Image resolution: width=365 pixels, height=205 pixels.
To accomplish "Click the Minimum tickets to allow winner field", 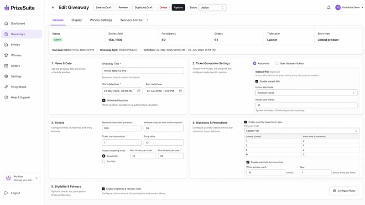I will [x=164, y=128].
